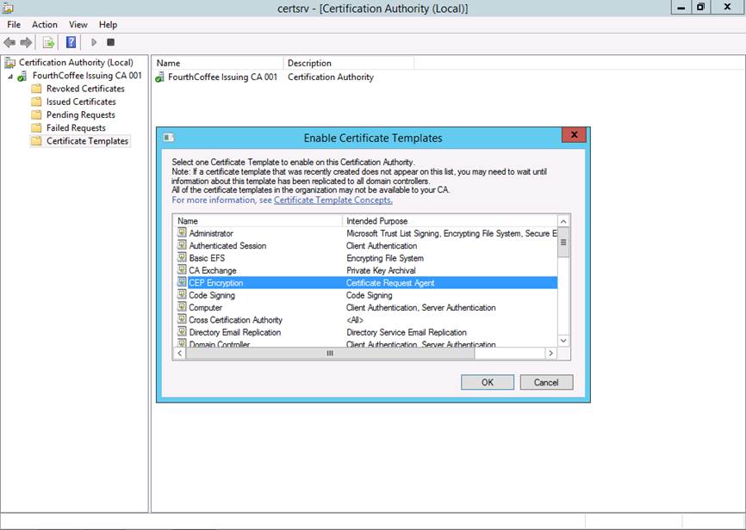The width and height of the screenshot is (746, 530).
Task: Open the View menu
Action: click(78, 25)
